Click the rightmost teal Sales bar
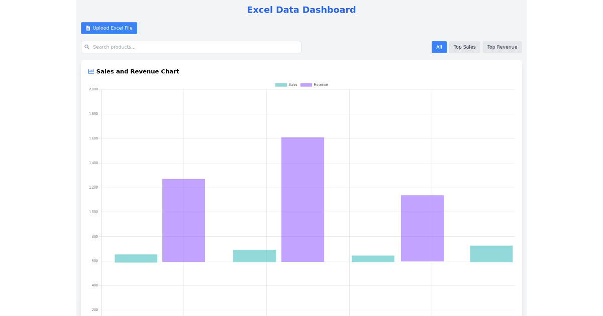The image size is (603, 316). (x=491, y=253)
